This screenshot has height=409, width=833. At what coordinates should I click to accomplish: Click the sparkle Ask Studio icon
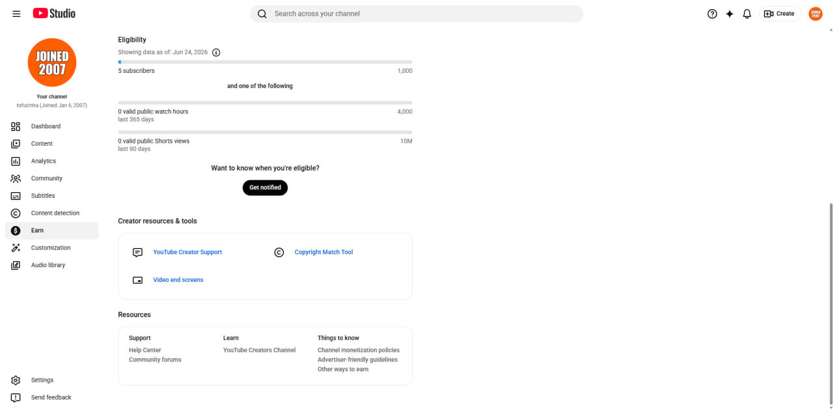730,14
